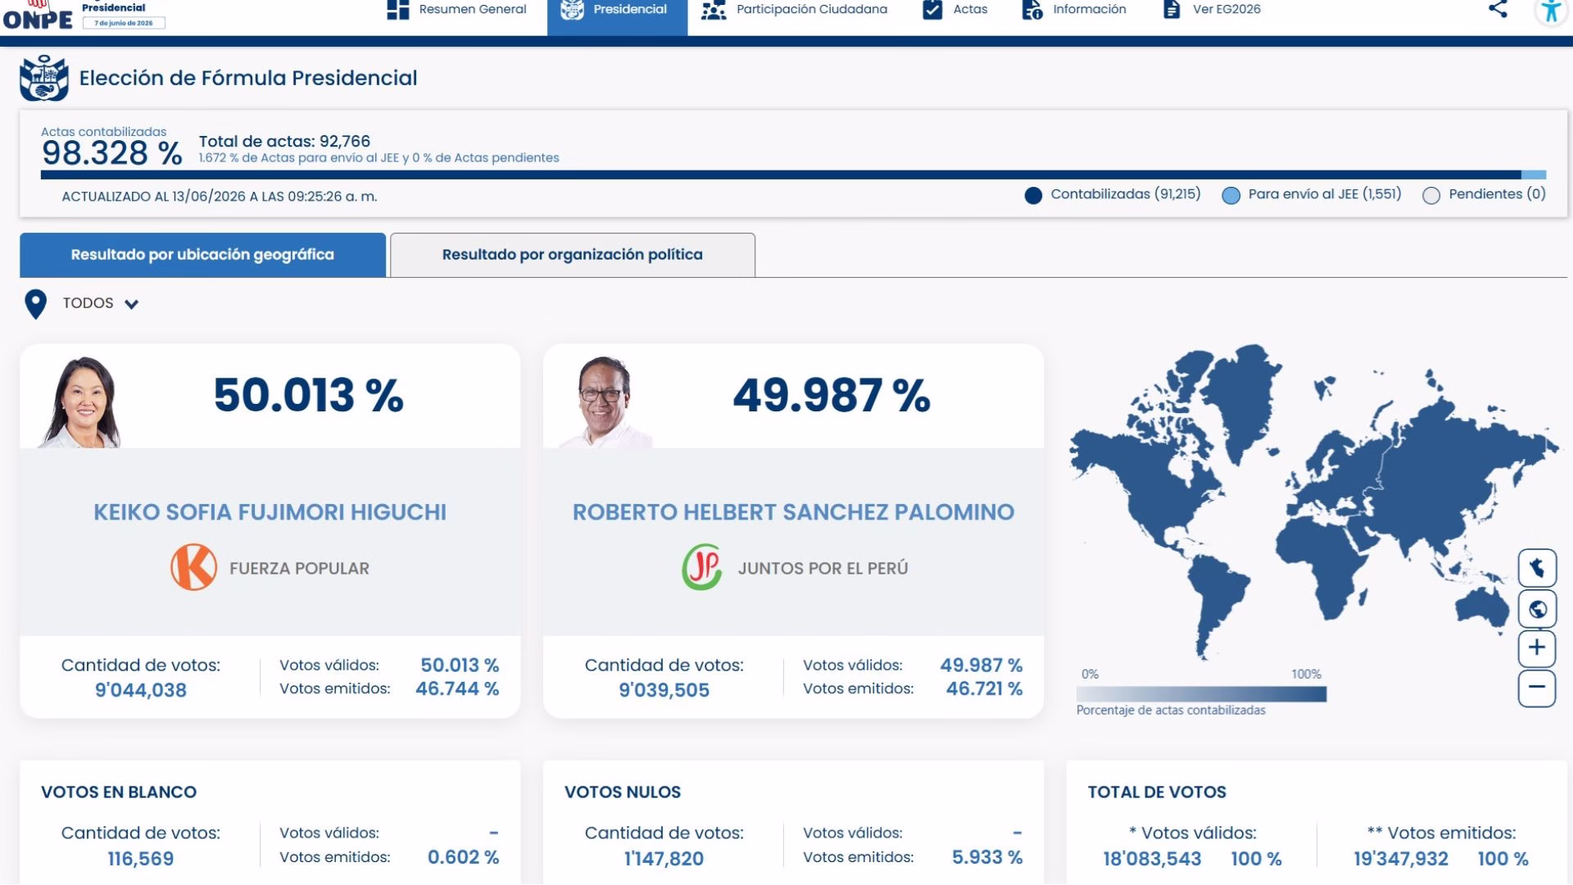Click the Elección de Fórmula Presidencial title
1573x885 pixels.
click(248, 78)
